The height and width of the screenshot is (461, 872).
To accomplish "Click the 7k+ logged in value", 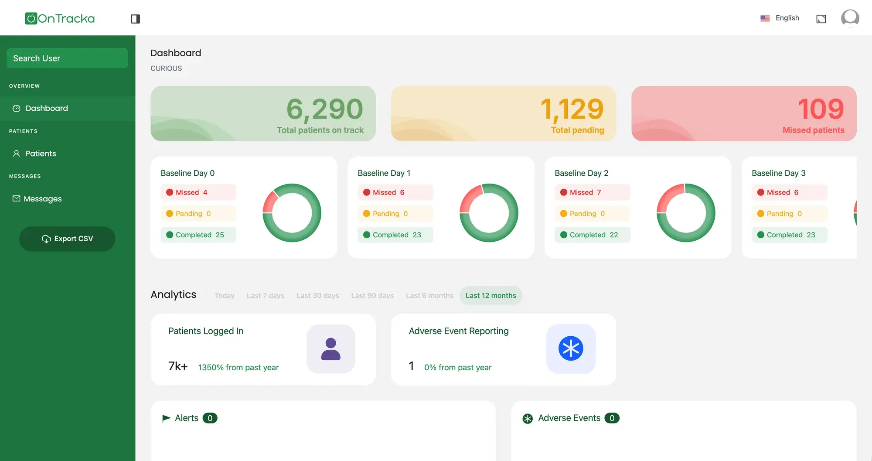I will tap(178, 366).
